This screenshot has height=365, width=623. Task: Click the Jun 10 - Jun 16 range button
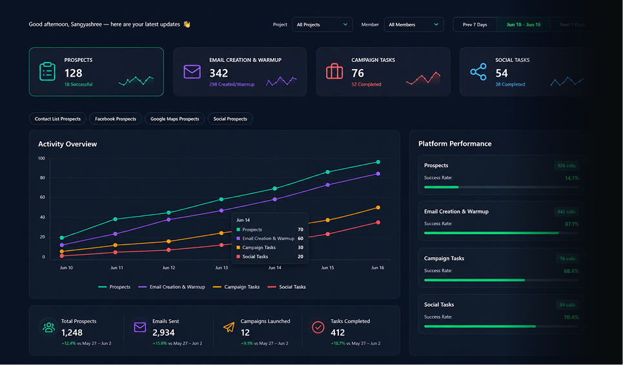(x=524, y=25)
